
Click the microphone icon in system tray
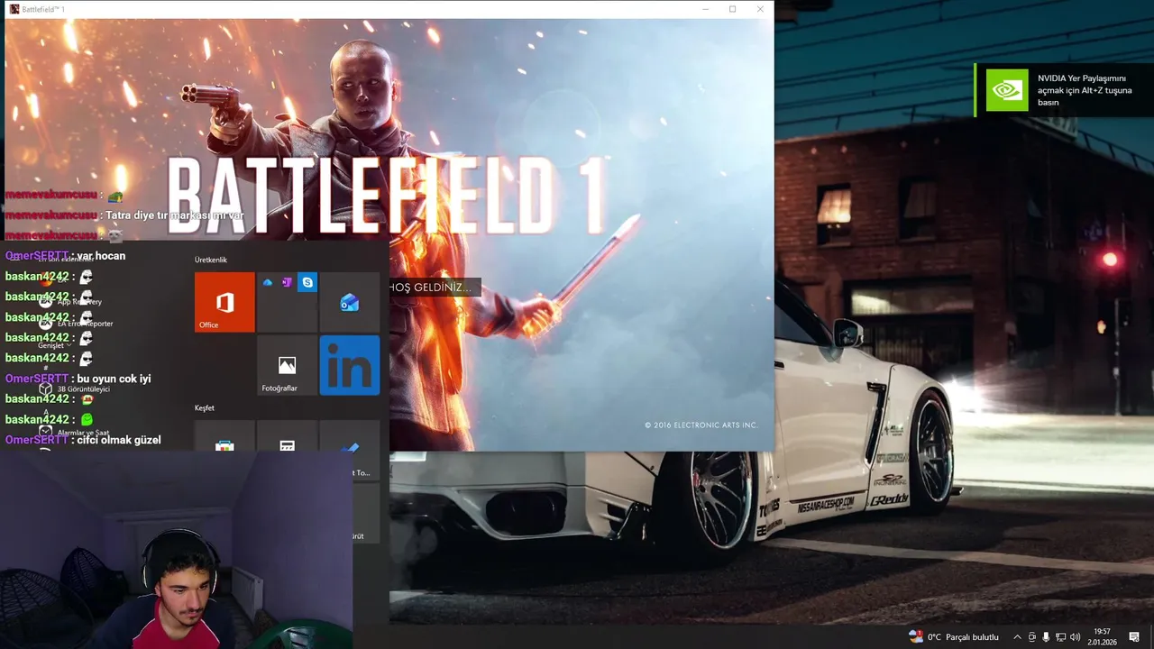pyautogui.click(x=1046, y=637)
